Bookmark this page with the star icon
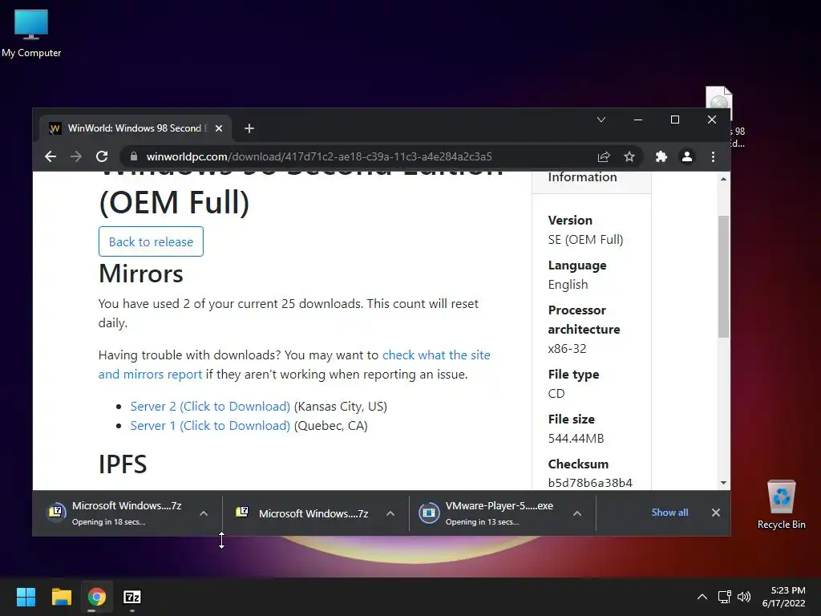The width and height of the screenshot is (821, 616). tap(629, 156)
